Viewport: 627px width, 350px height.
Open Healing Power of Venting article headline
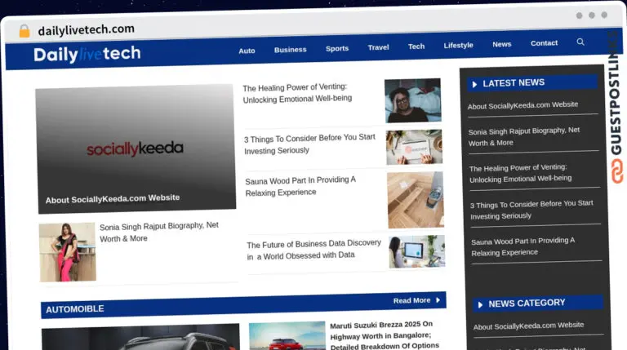point(297,92)
